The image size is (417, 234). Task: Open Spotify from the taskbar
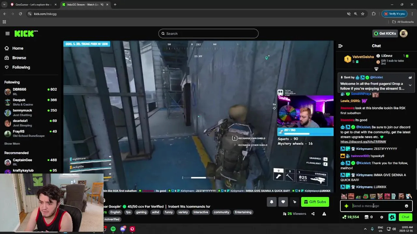pyautogui.click(x=113, y=229)
